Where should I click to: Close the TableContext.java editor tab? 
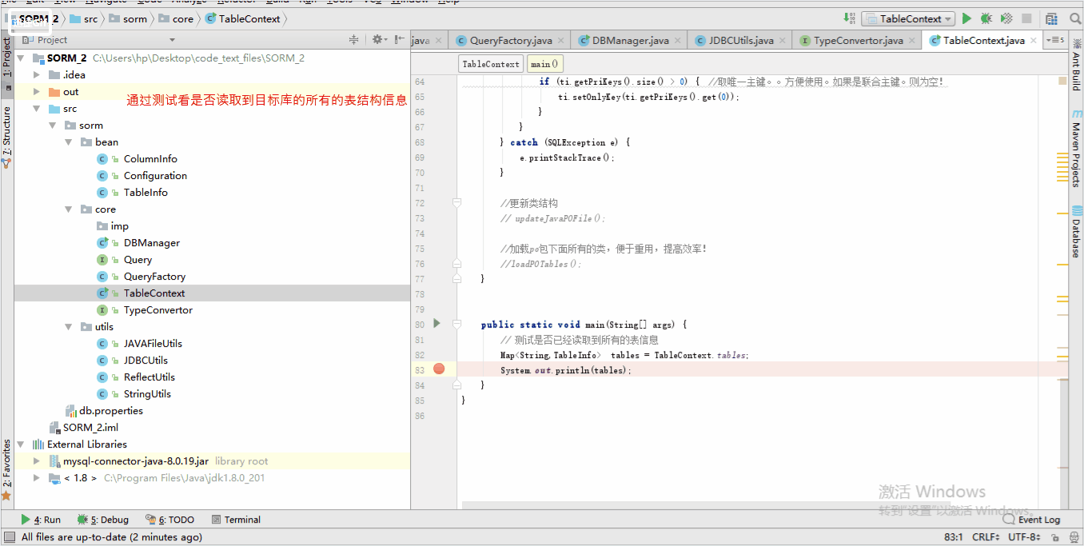tap(1034, 41)
